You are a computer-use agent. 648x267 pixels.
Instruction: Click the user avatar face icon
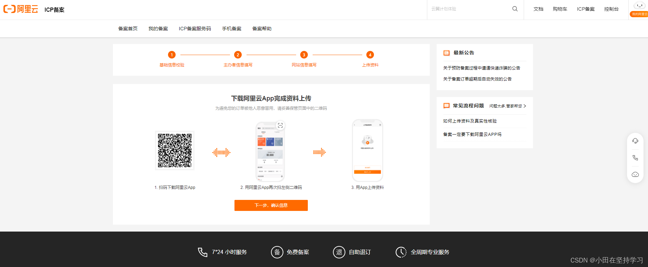click(639, 6)
